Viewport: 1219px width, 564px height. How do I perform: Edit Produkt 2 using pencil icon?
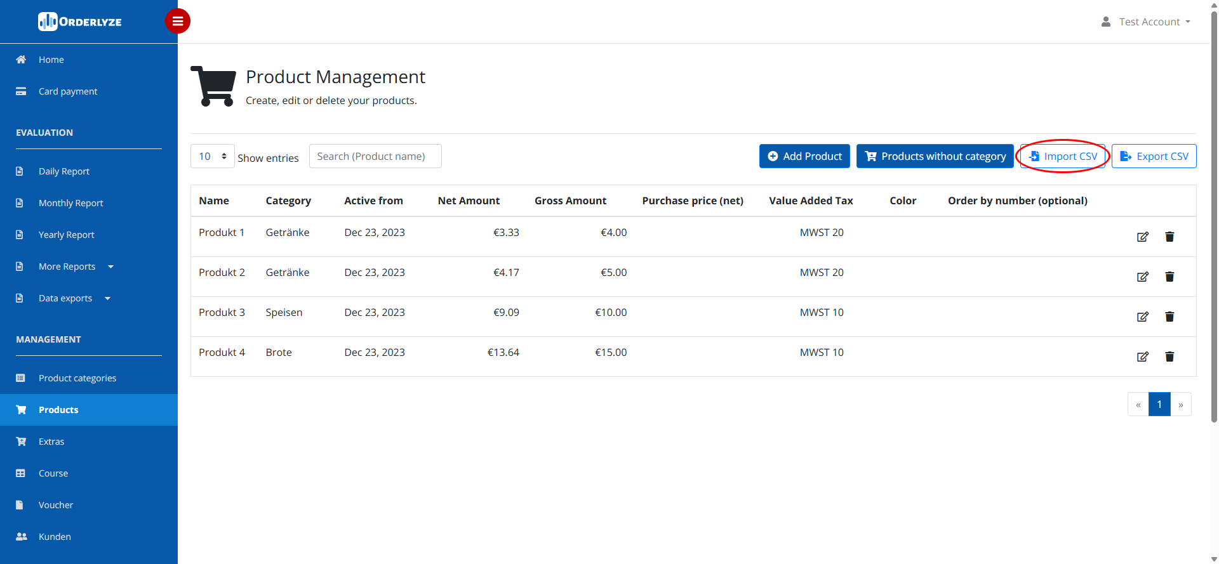click(1143, 277)
